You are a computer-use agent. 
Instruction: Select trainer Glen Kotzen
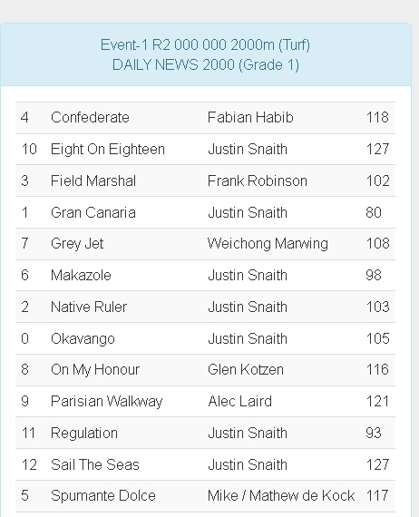point(246,370)
